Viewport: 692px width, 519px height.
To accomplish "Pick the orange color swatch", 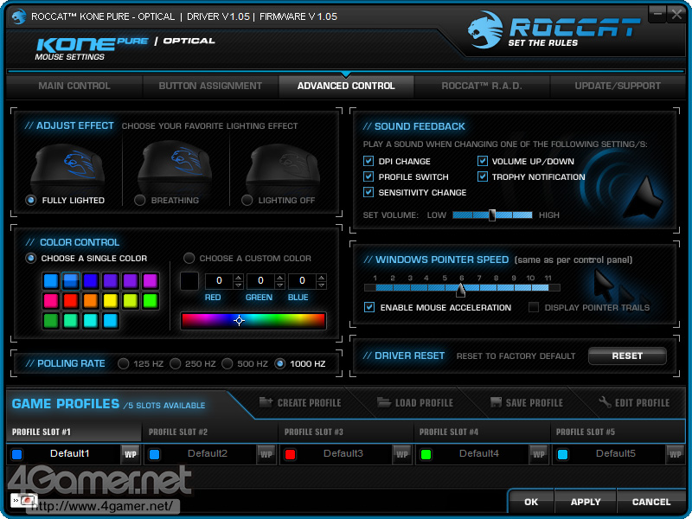I will (91, 301).
